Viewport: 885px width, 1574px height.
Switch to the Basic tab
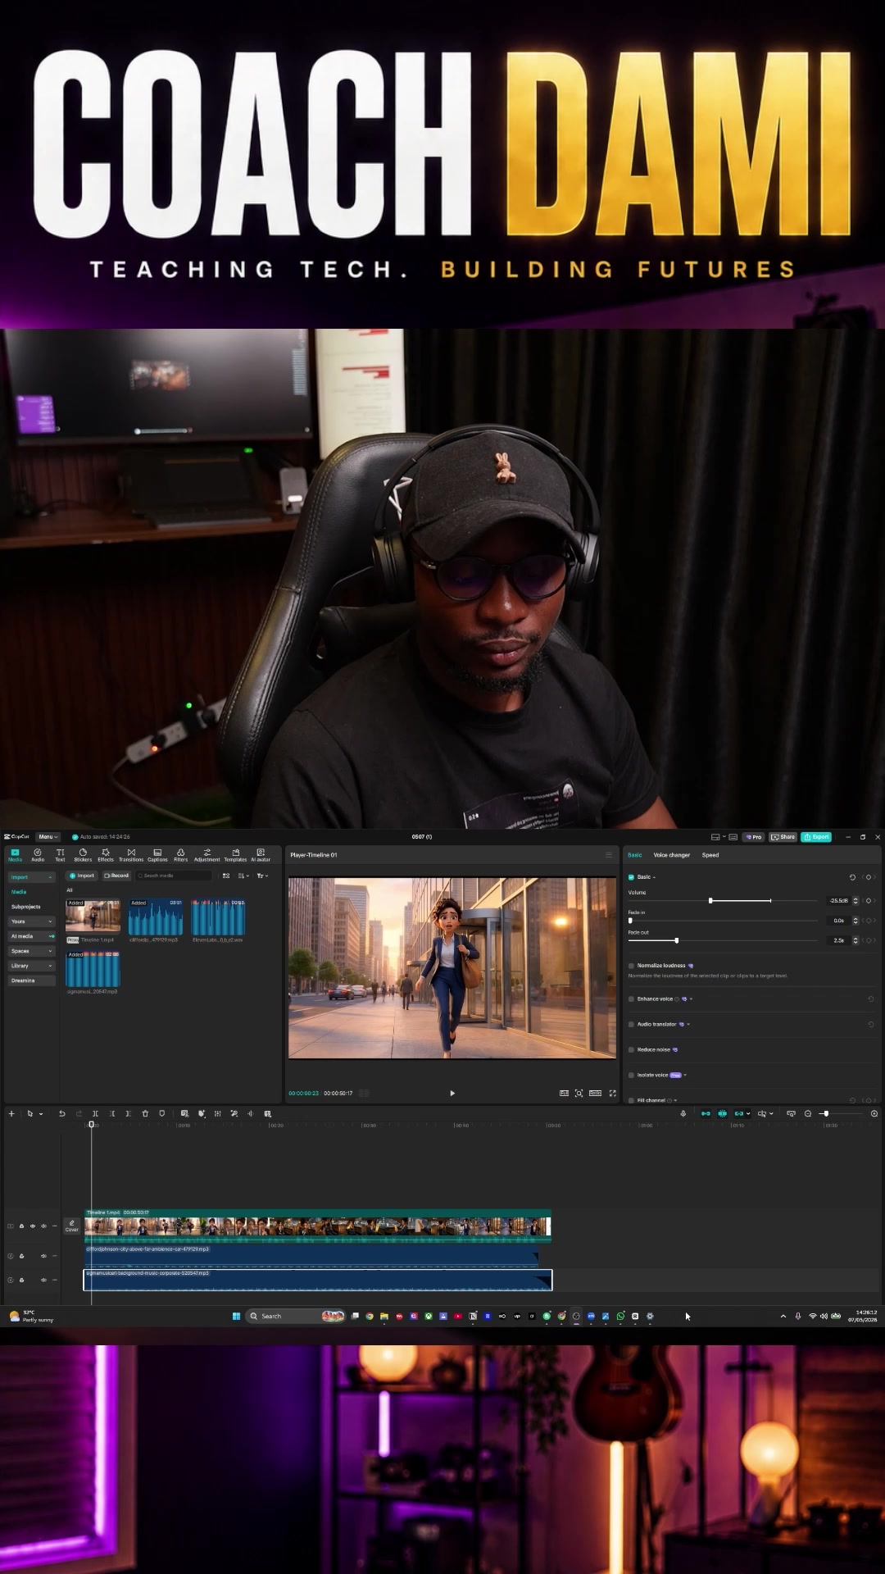pos(635,855)
